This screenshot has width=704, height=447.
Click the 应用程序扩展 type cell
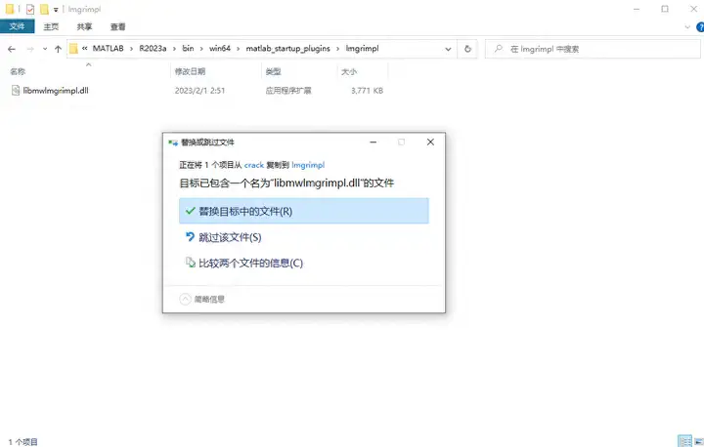[x=288, y=91]
